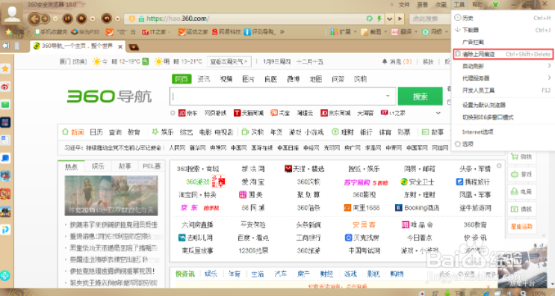
Task: Select 开发人员工具 menu entry
Action: point(503,90)
